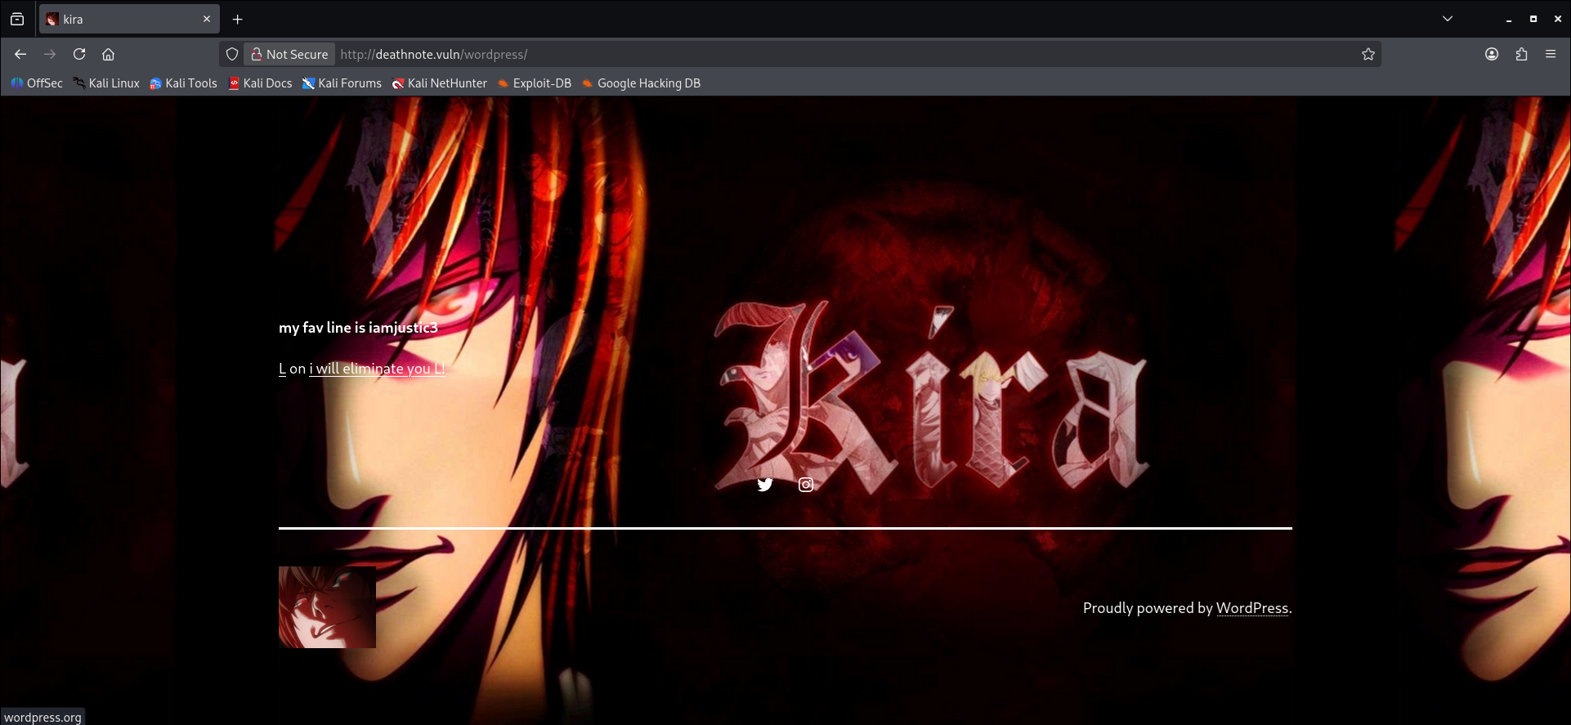
Task: Click the browser back arrow
Action: (20, 54)
